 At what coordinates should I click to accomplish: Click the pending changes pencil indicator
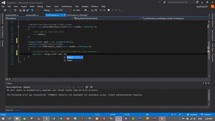pyautogui.click(x=181, y=115)
